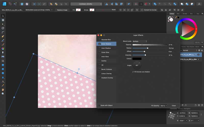Select Bevel / Emboss effect entry
This screenshot has width=204, height=127.
107,69
